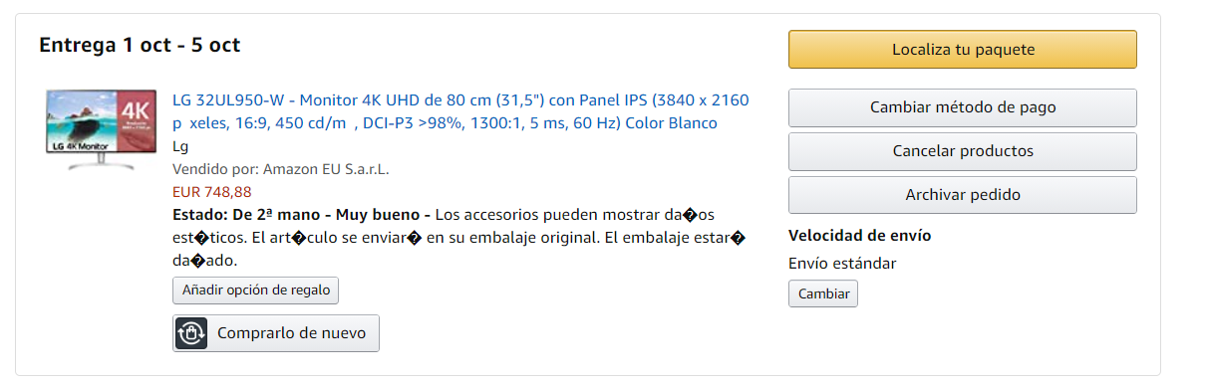Click the Lg brand name

(180, 146)
